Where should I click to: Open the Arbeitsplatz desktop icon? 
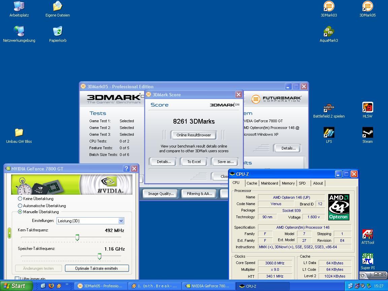[19, 9]
